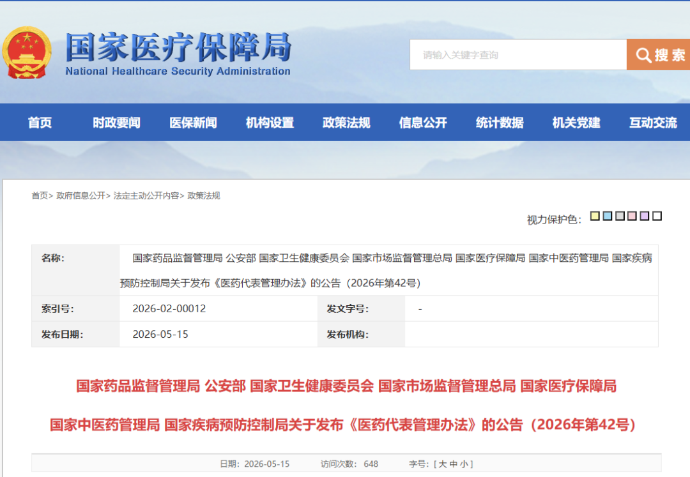Open 政府信息公开 breadcrumb link
Screen dimensions: 690x477
80,195
